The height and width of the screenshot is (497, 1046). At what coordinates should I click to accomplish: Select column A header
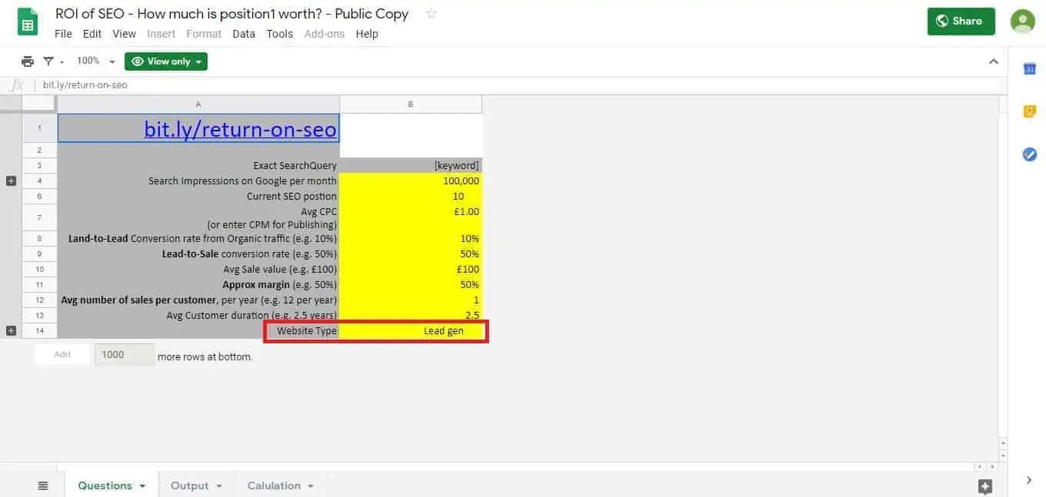pos(198,104)
